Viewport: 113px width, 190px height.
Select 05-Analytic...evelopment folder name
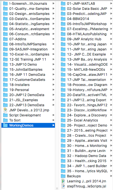pyautogui.click(x=29, y=29)
